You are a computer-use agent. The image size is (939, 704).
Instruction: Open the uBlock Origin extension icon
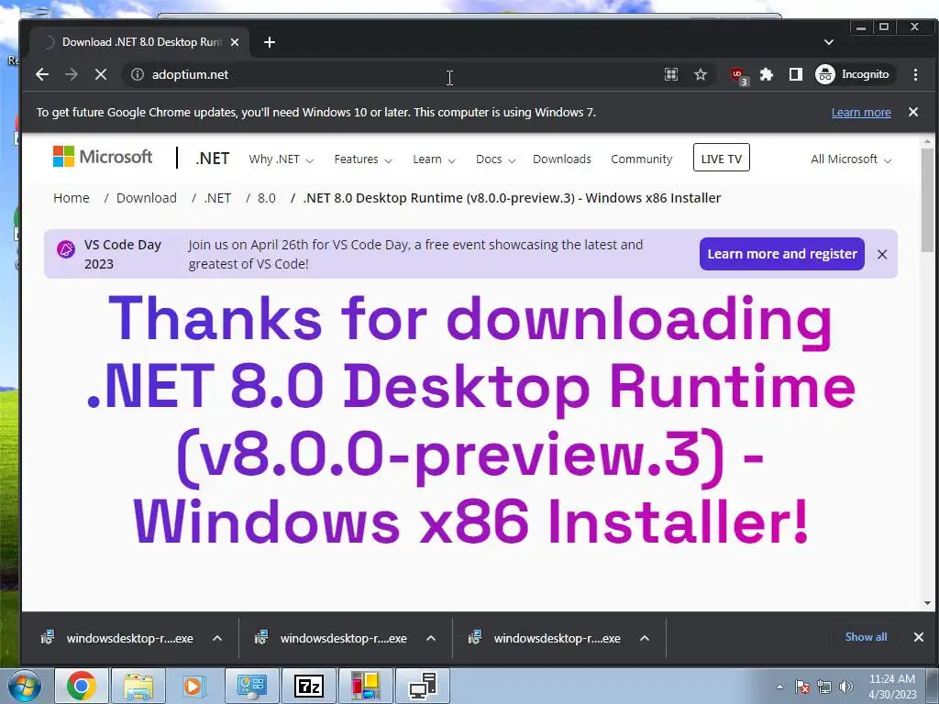coord(739,75)
